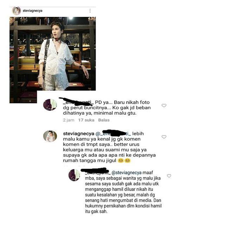This screenshot has height=225, width=225.
Task: Like steviagnecya's 'lebih malu kamu' reply
Action: pyautogui.click(x=164, y=137)
